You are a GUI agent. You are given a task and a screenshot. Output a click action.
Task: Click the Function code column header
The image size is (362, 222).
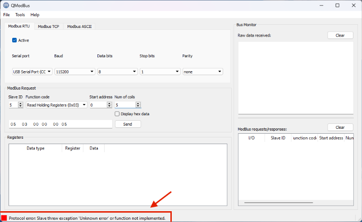pyautogui.click(x=304, y=138)
